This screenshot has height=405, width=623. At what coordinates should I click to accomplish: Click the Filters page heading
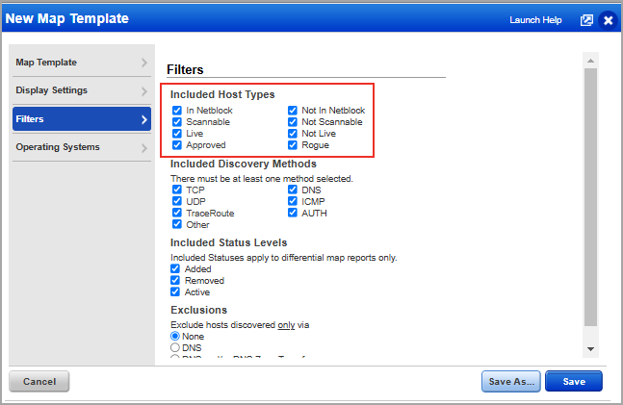[x=185, y=69]
